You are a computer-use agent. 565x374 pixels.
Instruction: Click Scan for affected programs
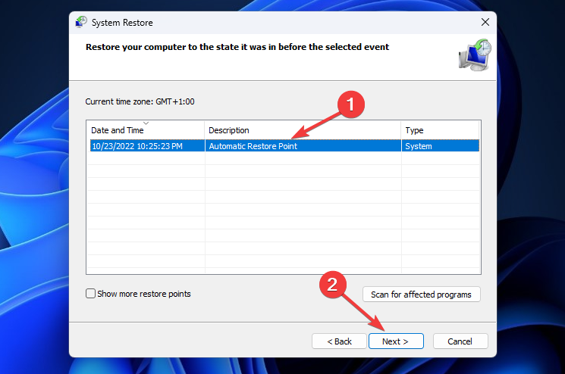click(x=421, y=295)
